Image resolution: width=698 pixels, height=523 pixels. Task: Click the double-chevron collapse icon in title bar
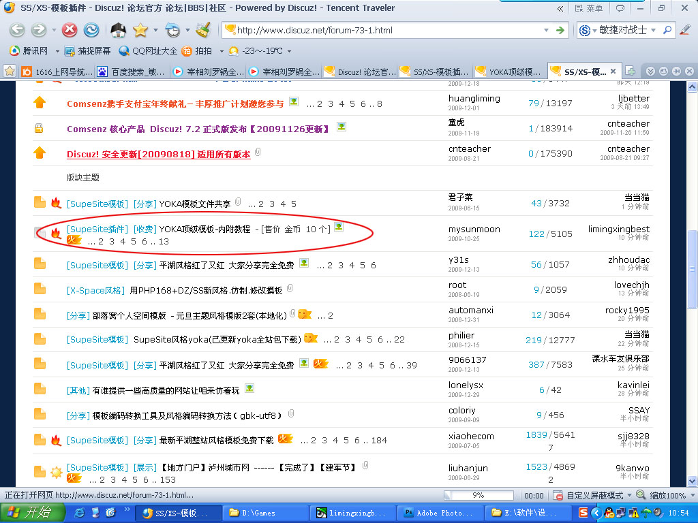(560, 8)
